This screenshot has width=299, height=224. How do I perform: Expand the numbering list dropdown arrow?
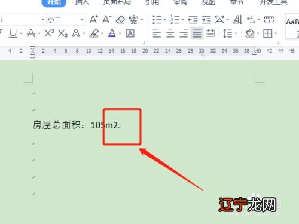coord(182,20)
